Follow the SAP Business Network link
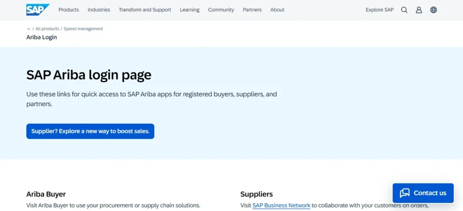The height and width of the screenshot is (211, 463). tap(281, 206)
